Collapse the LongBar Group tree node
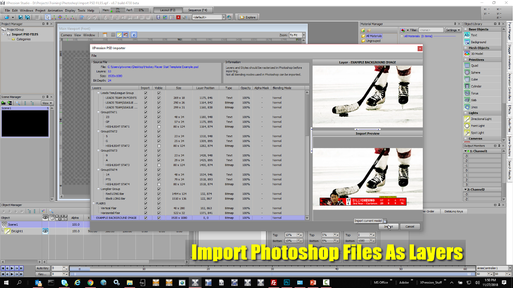The image size is (513, 288). [99, 189]
